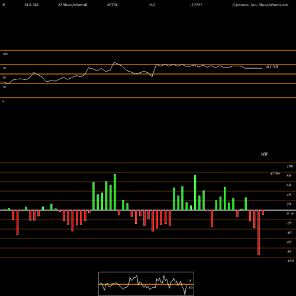
Task: Click the RSI axis label 30
Action: (x=4, y=87)
